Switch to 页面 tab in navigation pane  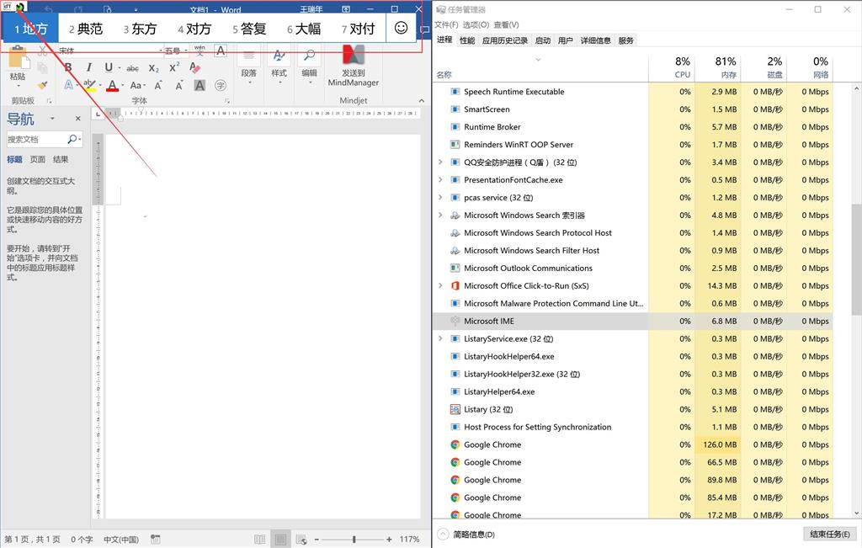(x=37, y=159)
